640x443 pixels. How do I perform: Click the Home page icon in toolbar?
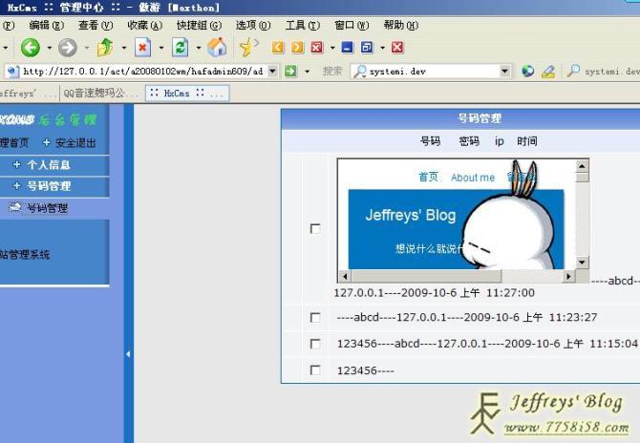(x=217, y=47)
